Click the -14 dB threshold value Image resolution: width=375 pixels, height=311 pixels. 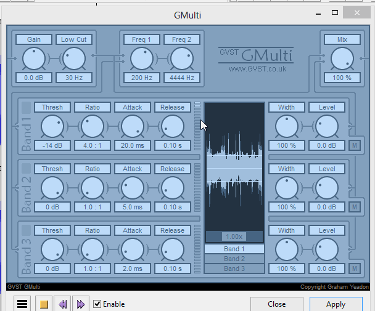click(52, 145)
